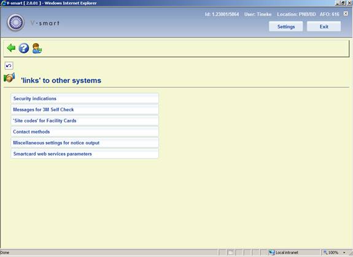Click the user icon in toolbar
Image resolution: width=353 pixels, height=257 pixels.
tap(37, 48)
